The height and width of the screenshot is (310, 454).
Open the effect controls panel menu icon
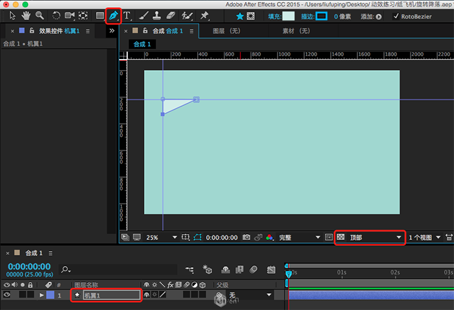click(88, 31)
